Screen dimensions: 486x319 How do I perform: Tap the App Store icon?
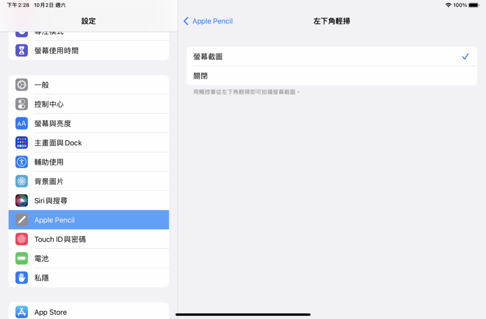point(22,312)
